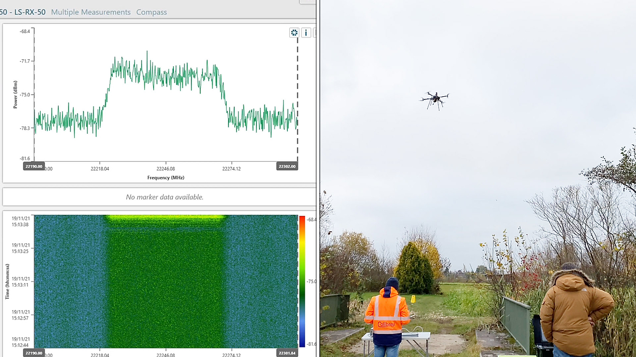Click the waterfall start frequency box 22190.00
This screenshot has height=357, width=636.
pyautogui.click(x=34, y=352)
